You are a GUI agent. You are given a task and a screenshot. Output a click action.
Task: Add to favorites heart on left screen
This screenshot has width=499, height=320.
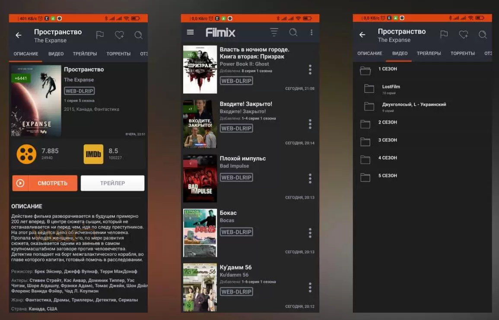click(119, 35)
